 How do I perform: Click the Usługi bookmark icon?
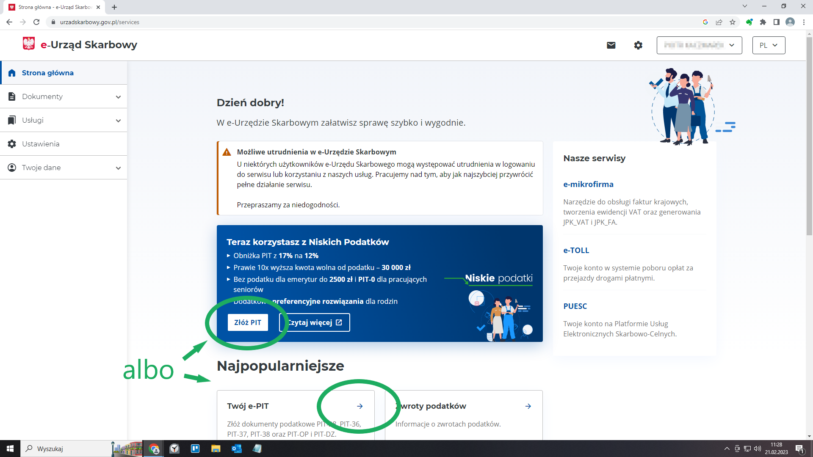[x=12, y=120]
